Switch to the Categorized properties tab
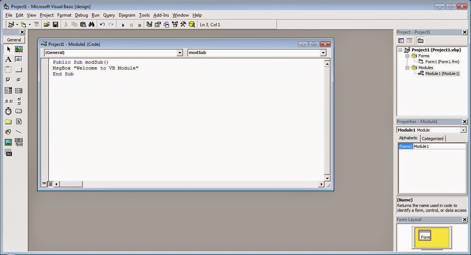This screenshot has width=471, height=255. (432, 138)
